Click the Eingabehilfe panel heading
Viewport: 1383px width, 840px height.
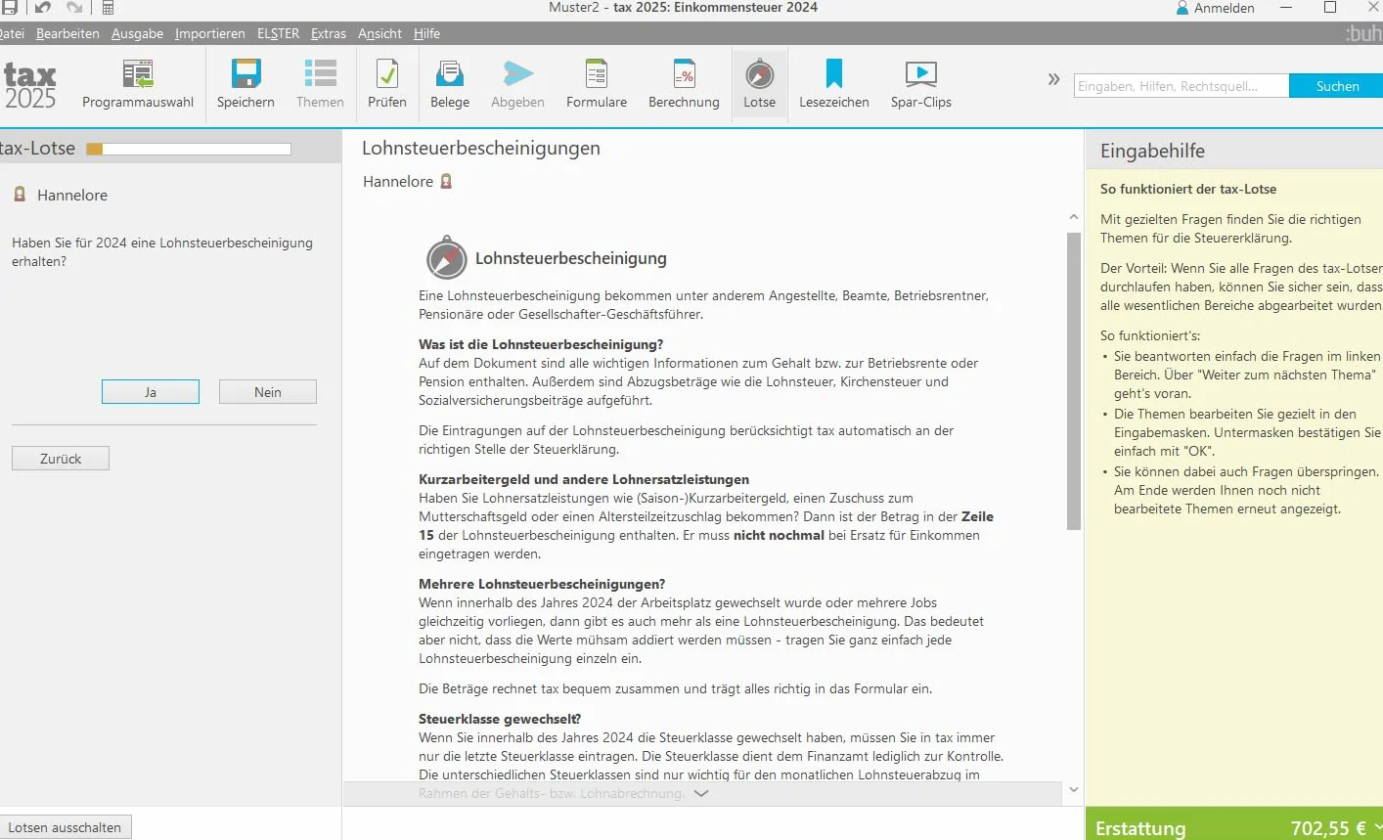[1152, 151]
